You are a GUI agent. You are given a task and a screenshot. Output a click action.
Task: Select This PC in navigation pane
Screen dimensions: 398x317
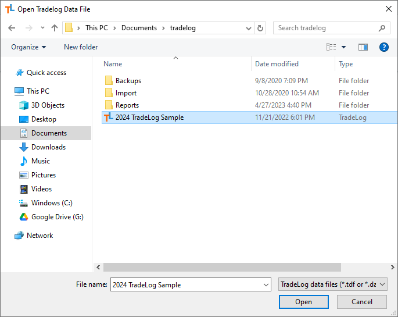pyautogui.click(x=38, y=91)
